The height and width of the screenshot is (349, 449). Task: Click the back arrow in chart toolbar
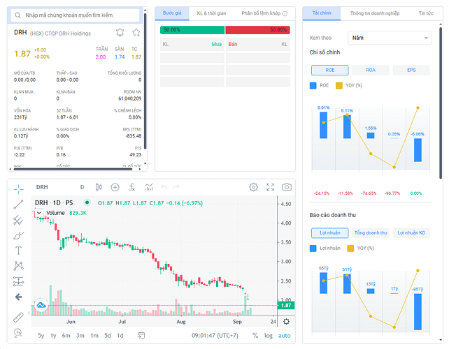18,297
